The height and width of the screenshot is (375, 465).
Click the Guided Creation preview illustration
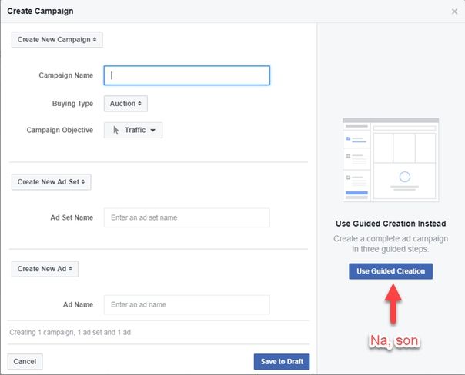(x=390, y=160)
